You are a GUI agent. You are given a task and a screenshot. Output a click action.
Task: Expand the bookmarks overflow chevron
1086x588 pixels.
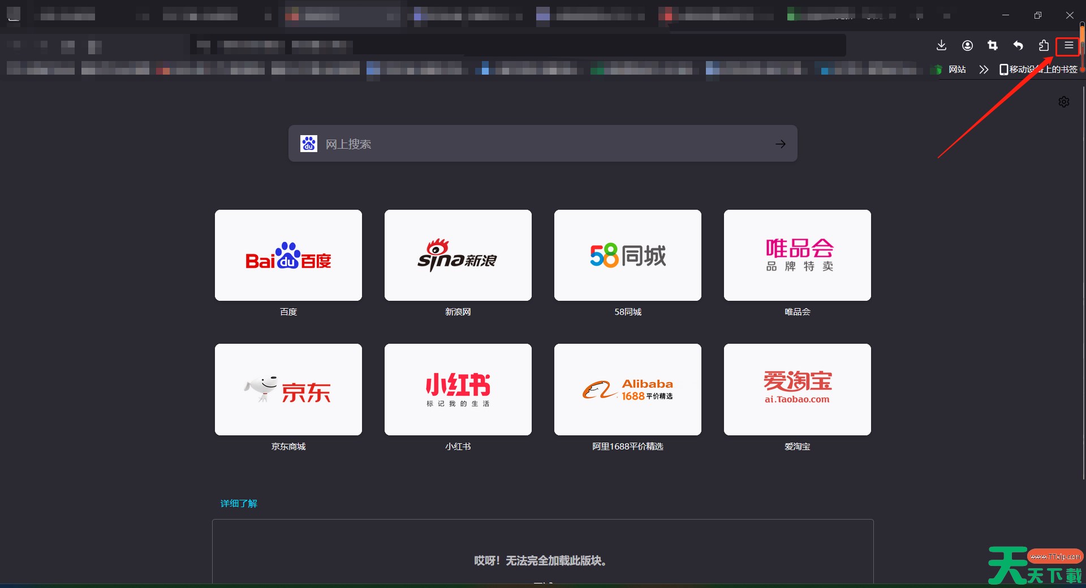[984, 70]
